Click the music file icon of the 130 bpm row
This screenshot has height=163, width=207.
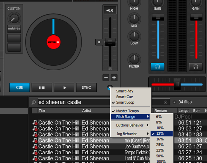[35, 158]
